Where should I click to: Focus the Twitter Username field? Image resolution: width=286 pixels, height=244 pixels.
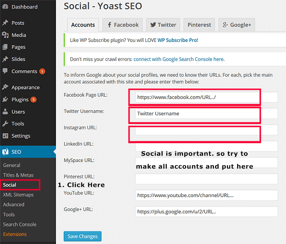tap(206, 113)
